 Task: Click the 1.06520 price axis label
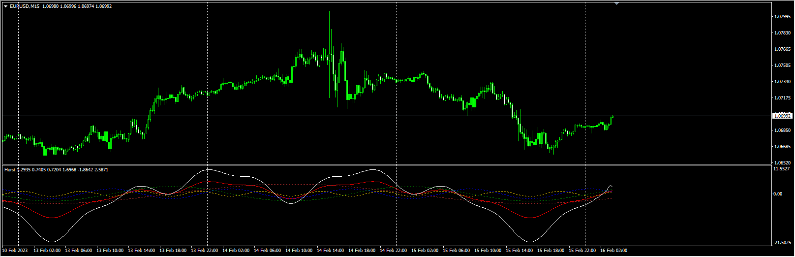tap(782, 162)
